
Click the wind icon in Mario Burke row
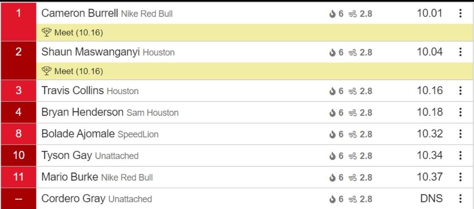tap(352, 177)
